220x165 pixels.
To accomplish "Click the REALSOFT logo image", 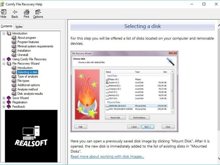I will point(31,136).
